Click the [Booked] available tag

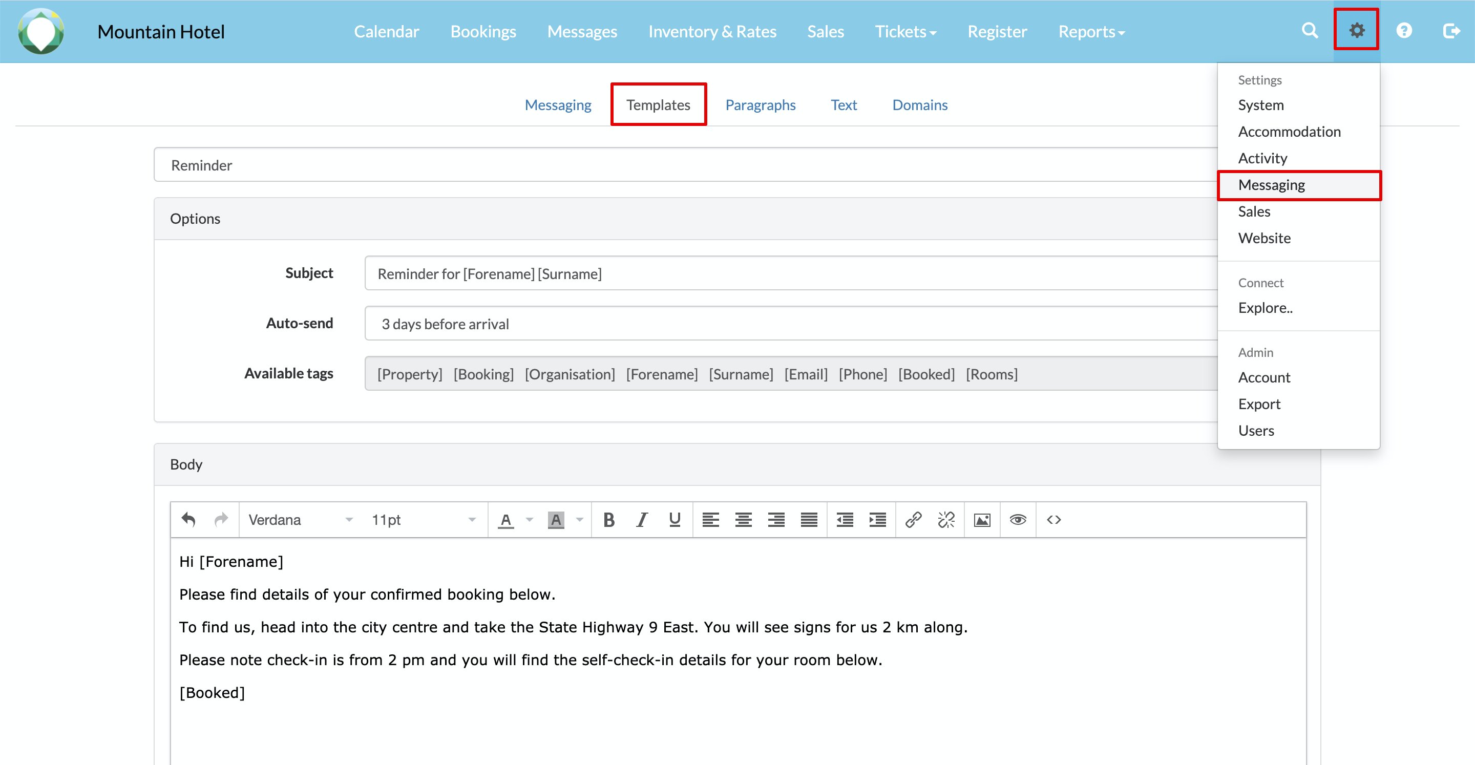click(x=926, y=374)
